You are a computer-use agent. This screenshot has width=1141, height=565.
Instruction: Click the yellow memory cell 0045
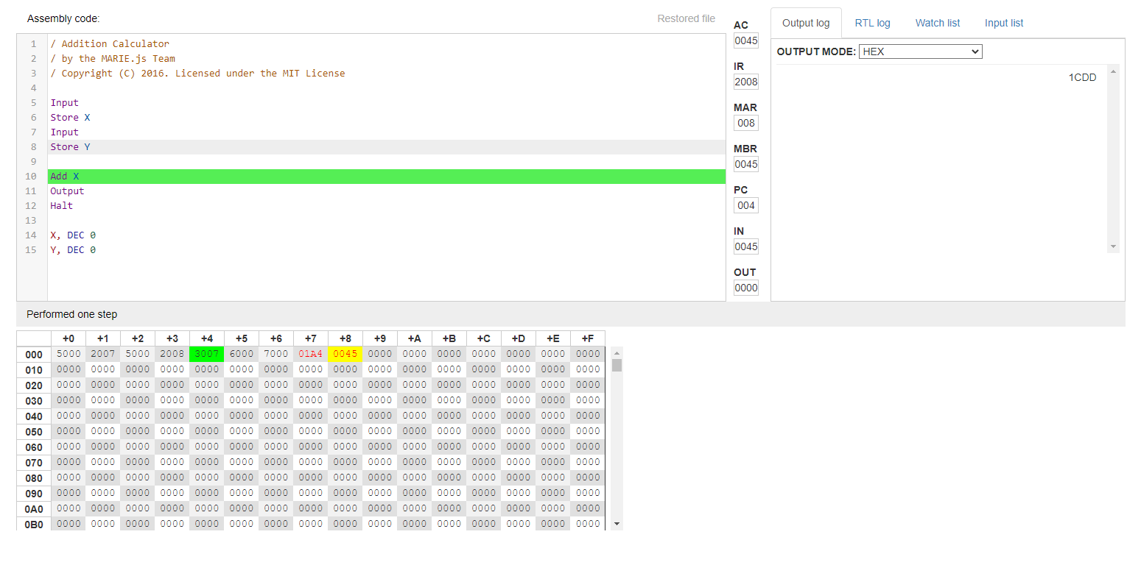[x=345, y=354]
